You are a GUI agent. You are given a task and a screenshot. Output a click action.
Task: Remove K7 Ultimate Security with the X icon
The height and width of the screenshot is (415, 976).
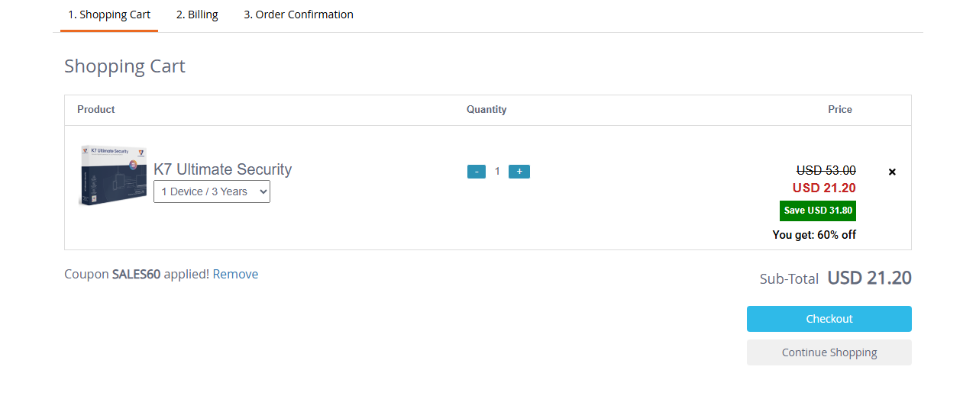892,172
